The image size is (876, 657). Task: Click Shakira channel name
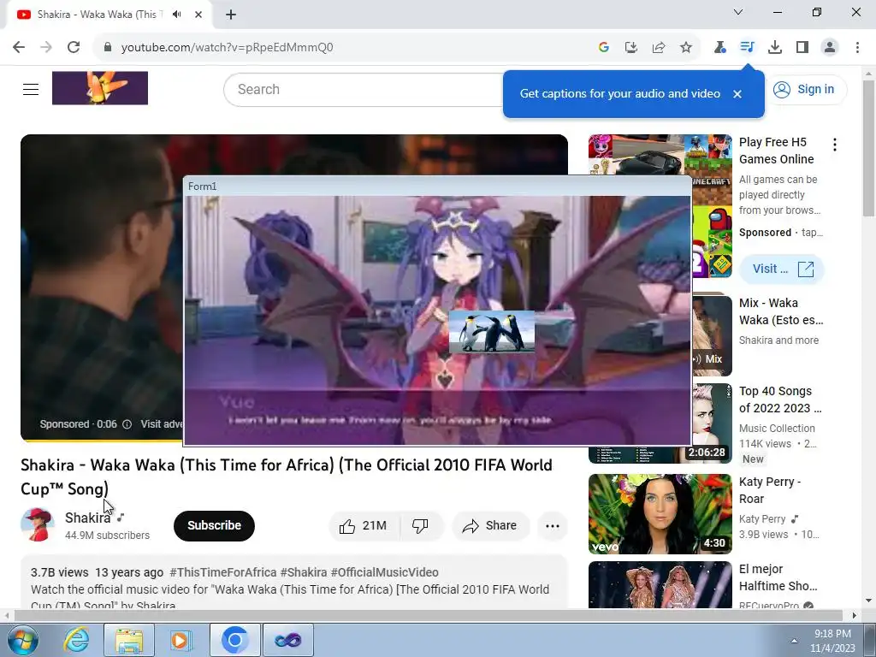tap(88, 518)
